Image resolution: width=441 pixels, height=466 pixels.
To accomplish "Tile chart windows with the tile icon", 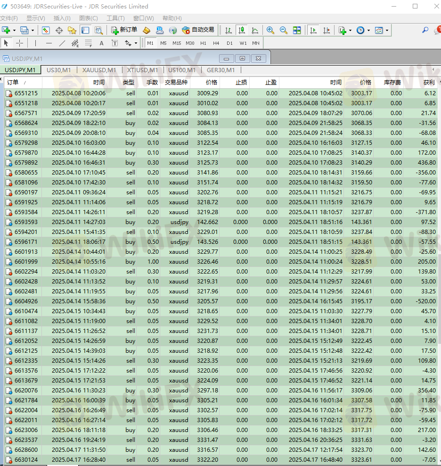I will (297, 30).
